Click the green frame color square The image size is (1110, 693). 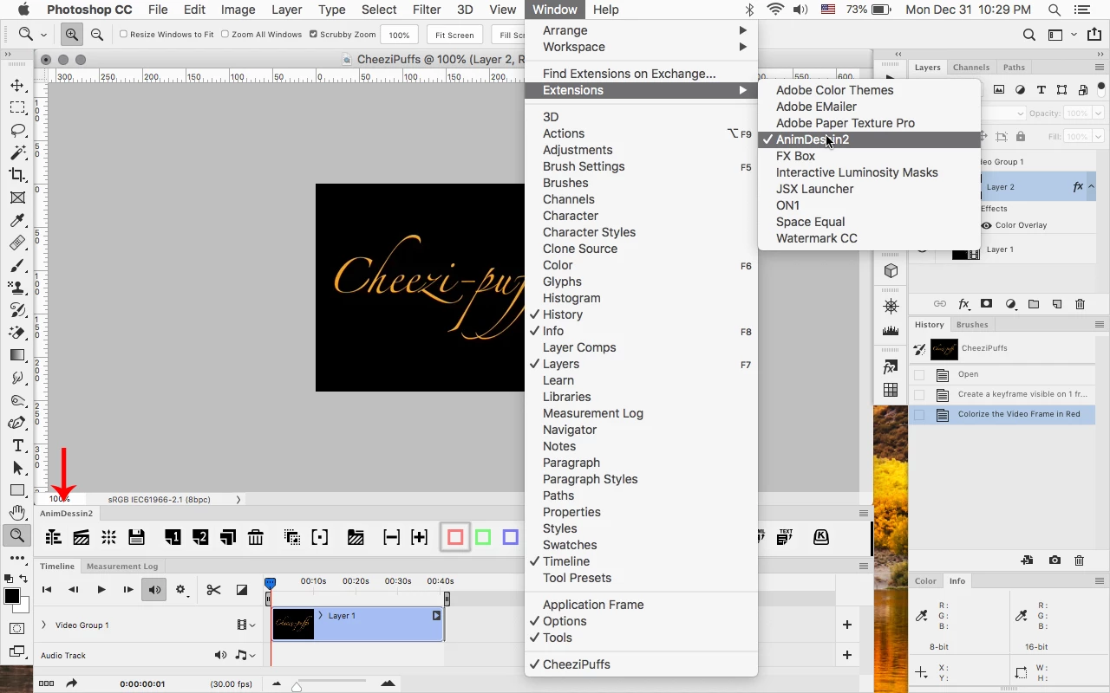tap(483, 538)
